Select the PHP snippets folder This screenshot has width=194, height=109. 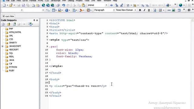click(x=11, y=29)
